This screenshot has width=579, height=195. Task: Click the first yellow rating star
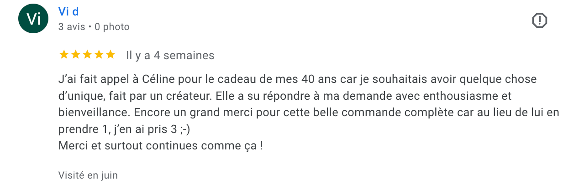63,55
